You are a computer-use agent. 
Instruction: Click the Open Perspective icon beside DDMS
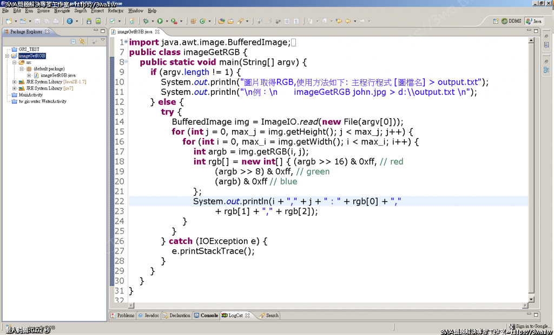click(x=497, y=21)
